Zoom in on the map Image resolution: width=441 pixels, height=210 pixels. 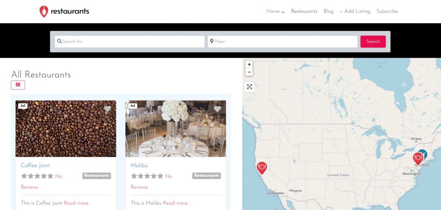click(249, 65)
